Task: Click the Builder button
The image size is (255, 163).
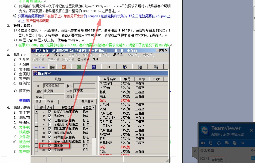Action: [x=40, y=67]
